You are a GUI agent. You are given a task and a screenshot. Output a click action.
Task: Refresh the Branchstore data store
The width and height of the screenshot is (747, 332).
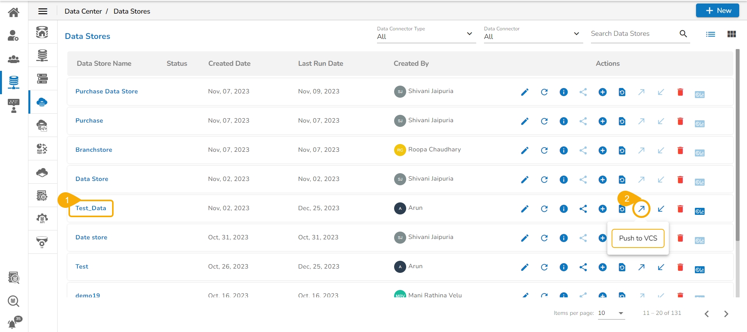[544, 151]
